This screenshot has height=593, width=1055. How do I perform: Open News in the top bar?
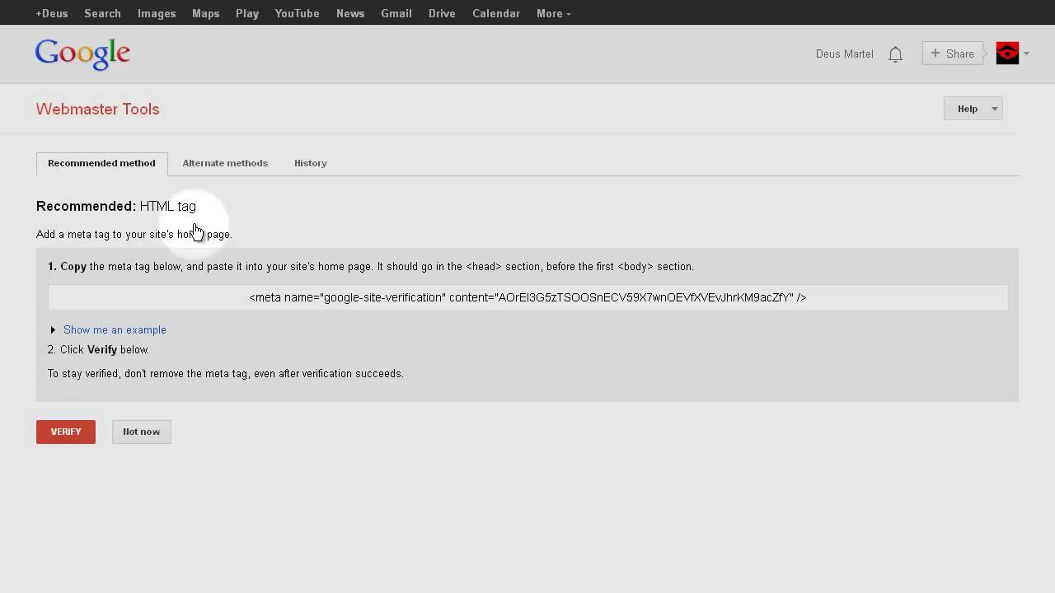click(350, 13)
